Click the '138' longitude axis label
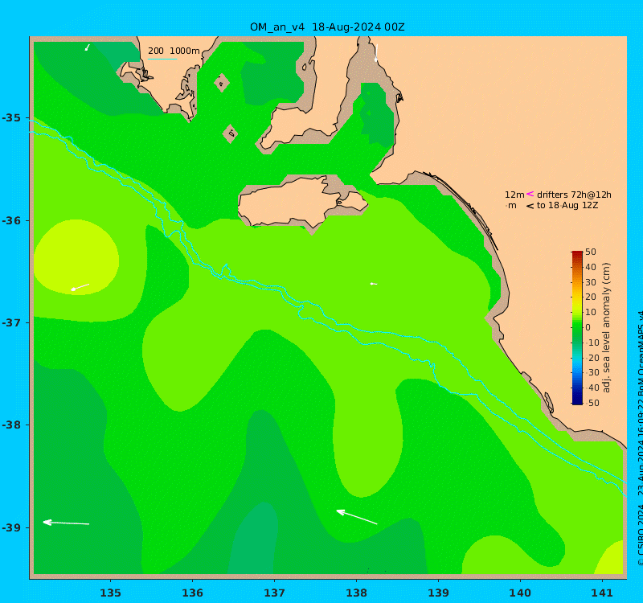Screen dimensions: 643x603 [x=356, y=593]
